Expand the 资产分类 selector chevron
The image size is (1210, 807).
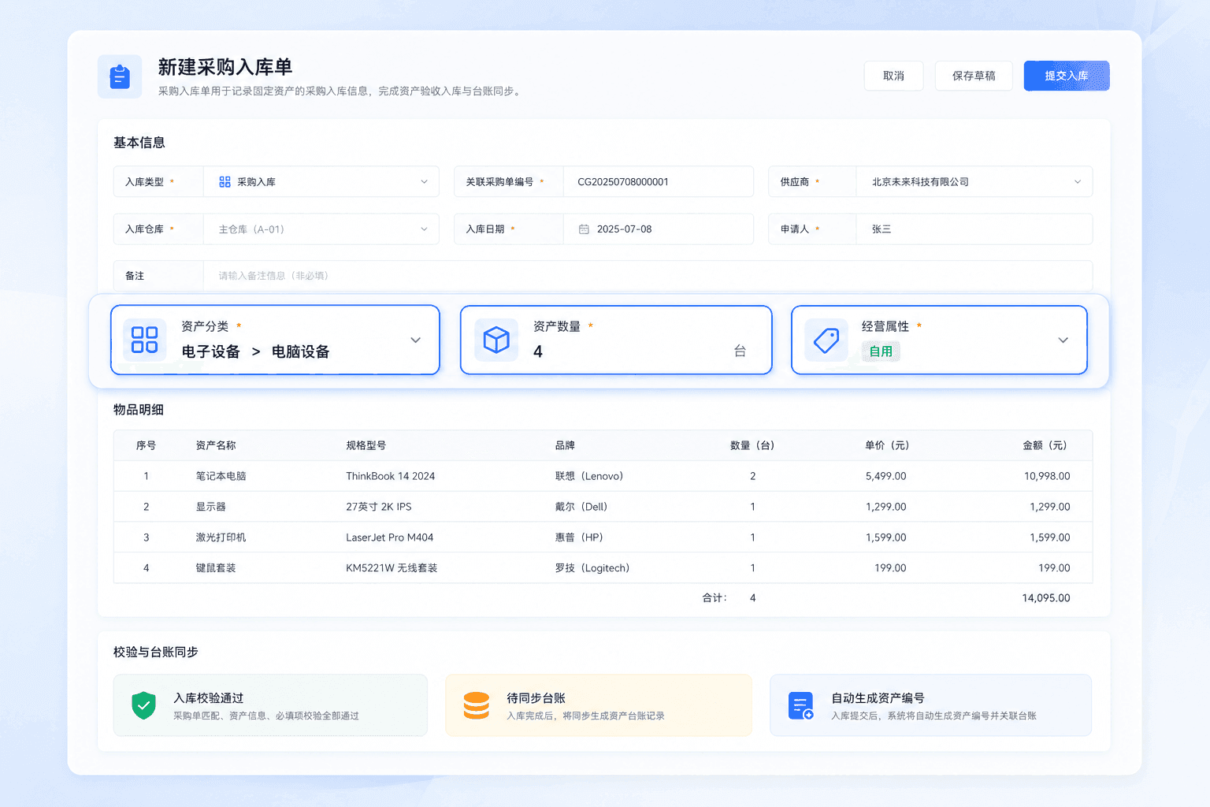coord(415,340)
